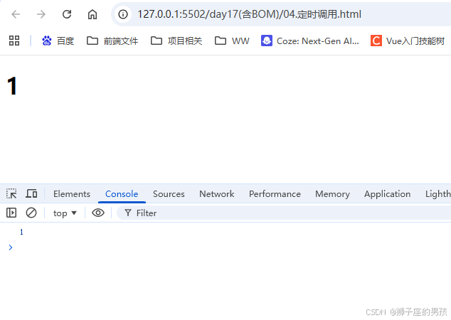Open the browser home page
Screen dimensions: 451x320
92,14
